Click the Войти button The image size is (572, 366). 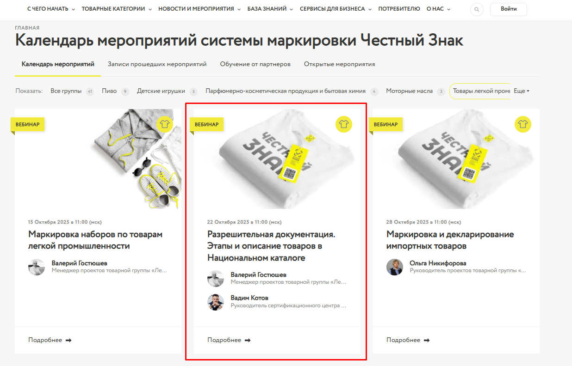[509, 9]
